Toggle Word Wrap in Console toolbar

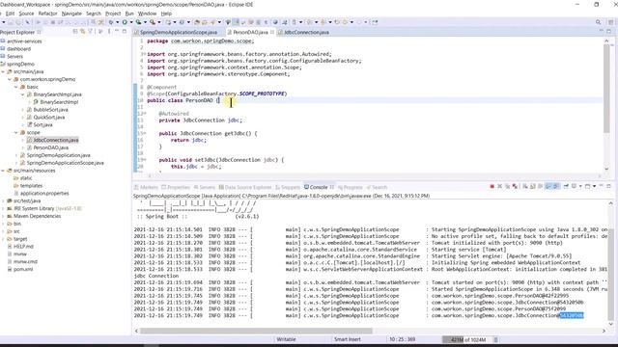tap(541, 186)
